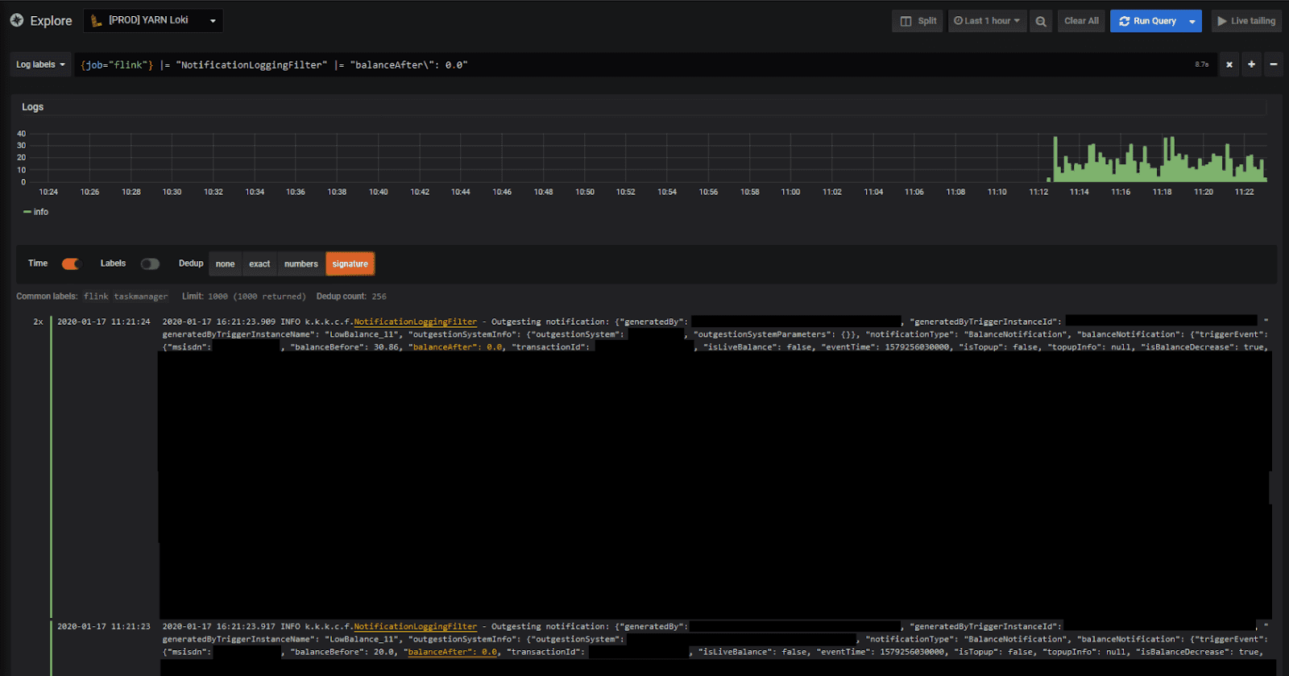
Task: Select Dedup none option
Action: pyautogui.click(x=226, y=263)
